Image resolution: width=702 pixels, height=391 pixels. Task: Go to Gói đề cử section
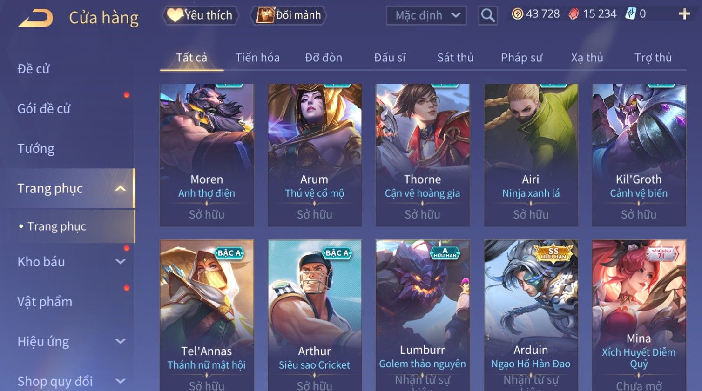[44, 109]
